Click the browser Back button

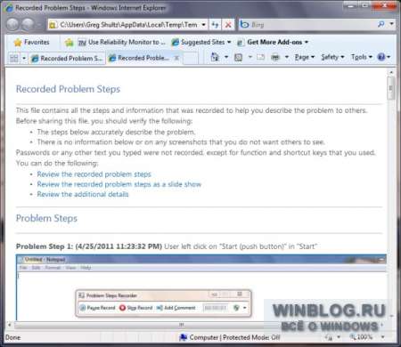point(12,24)
